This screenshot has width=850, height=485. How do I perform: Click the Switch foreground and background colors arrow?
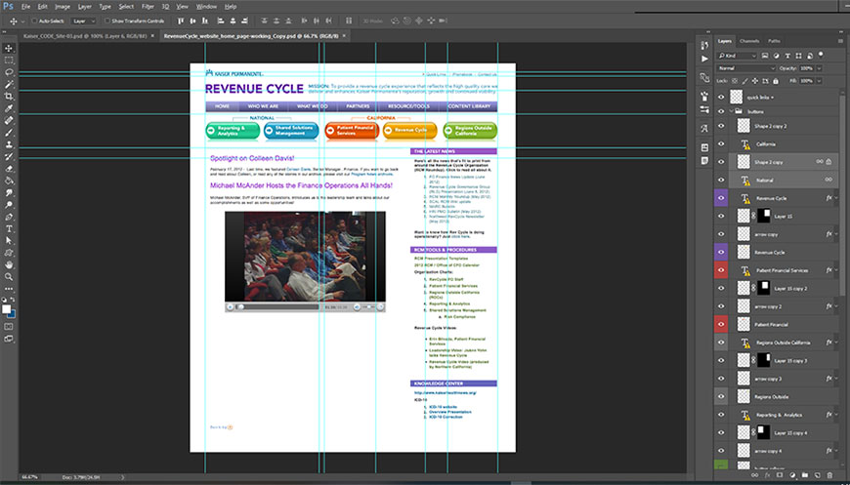click(14, 300)
